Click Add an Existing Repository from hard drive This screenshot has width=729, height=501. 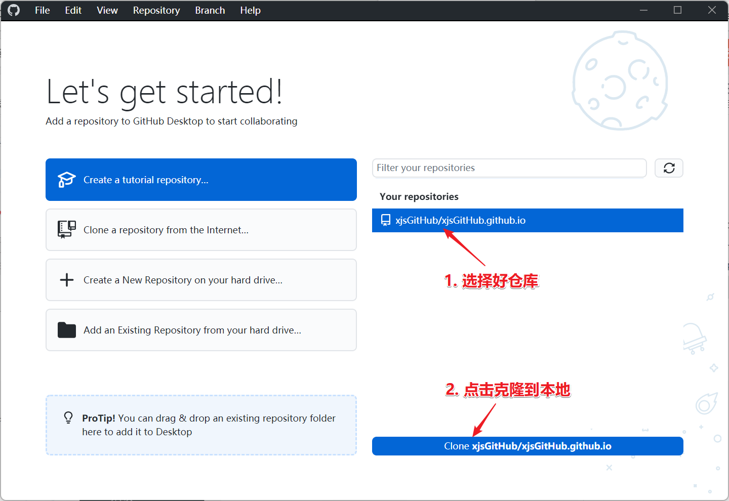pos(201,330)
